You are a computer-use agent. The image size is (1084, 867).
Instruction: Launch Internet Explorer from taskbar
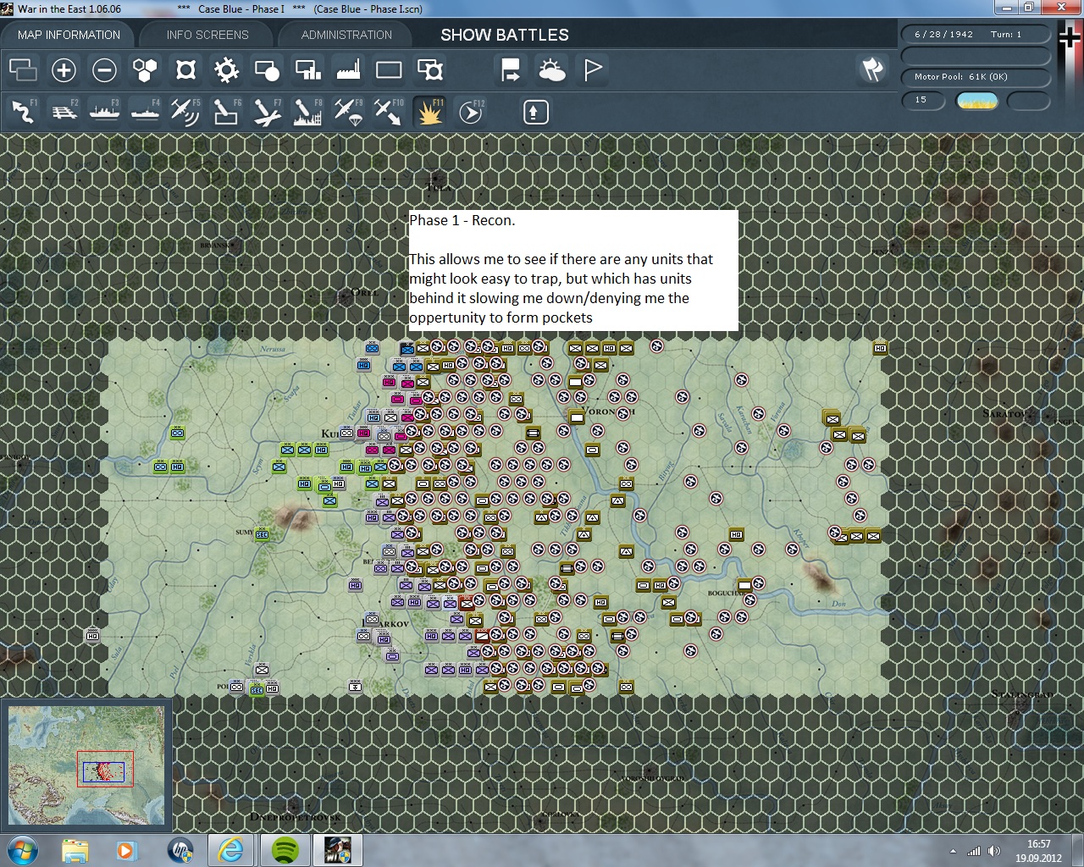pos(231,850)
